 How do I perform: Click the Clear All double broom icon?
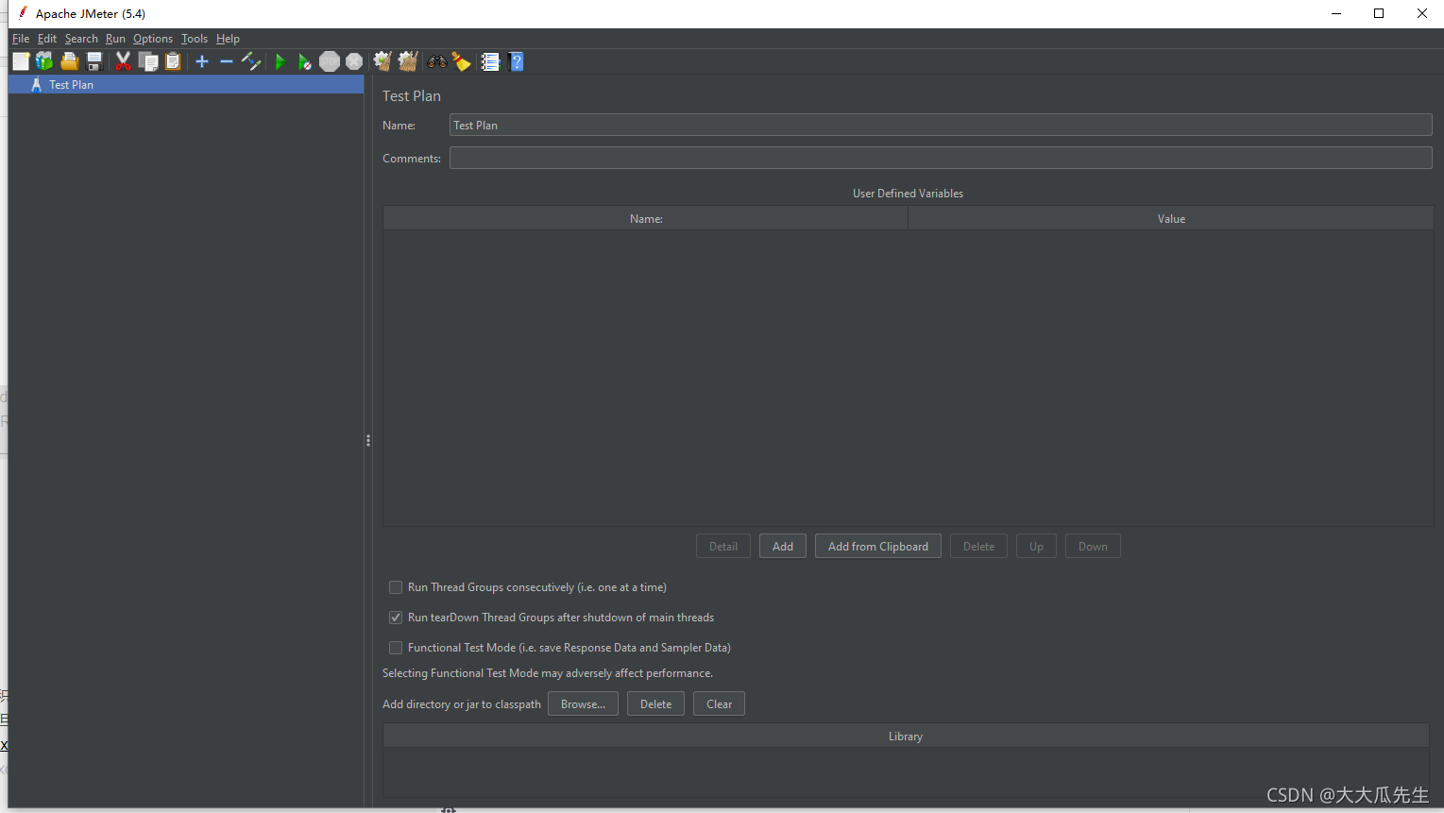[408, 61]
